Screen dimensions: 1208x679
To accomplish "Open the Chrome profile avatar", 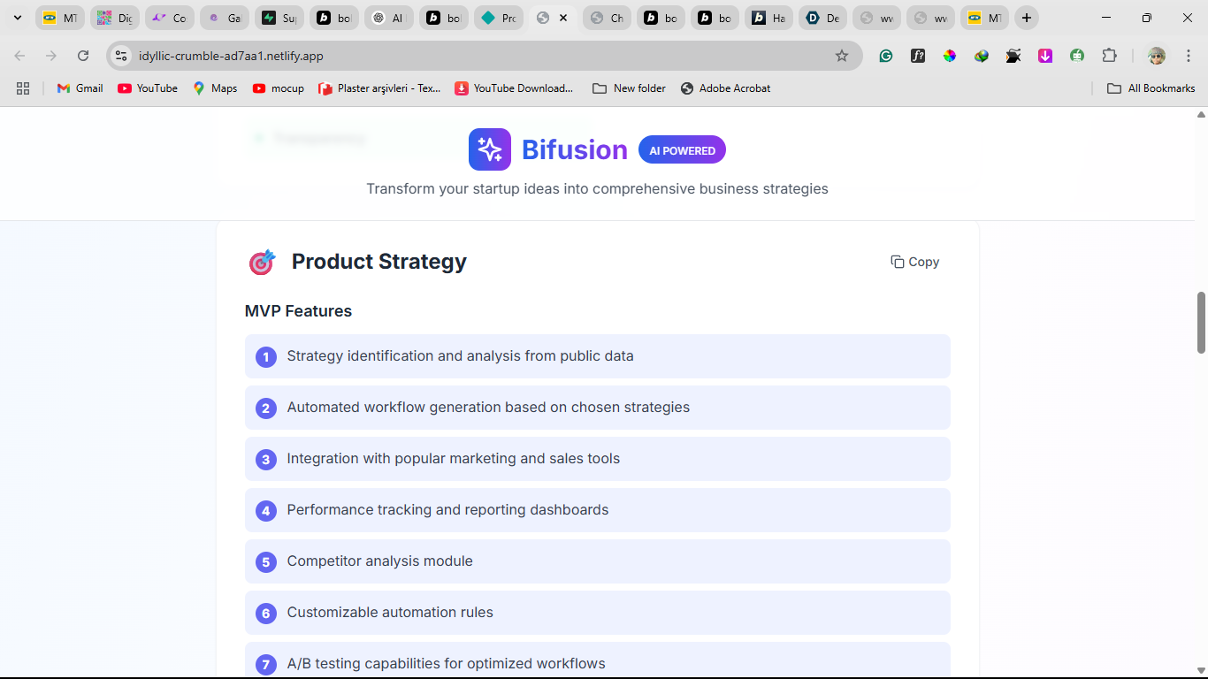I will [1157, 56].
